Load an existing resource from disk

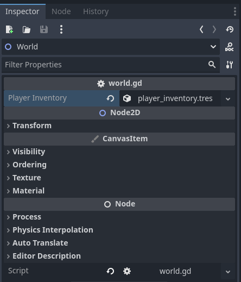coord(27,29)
